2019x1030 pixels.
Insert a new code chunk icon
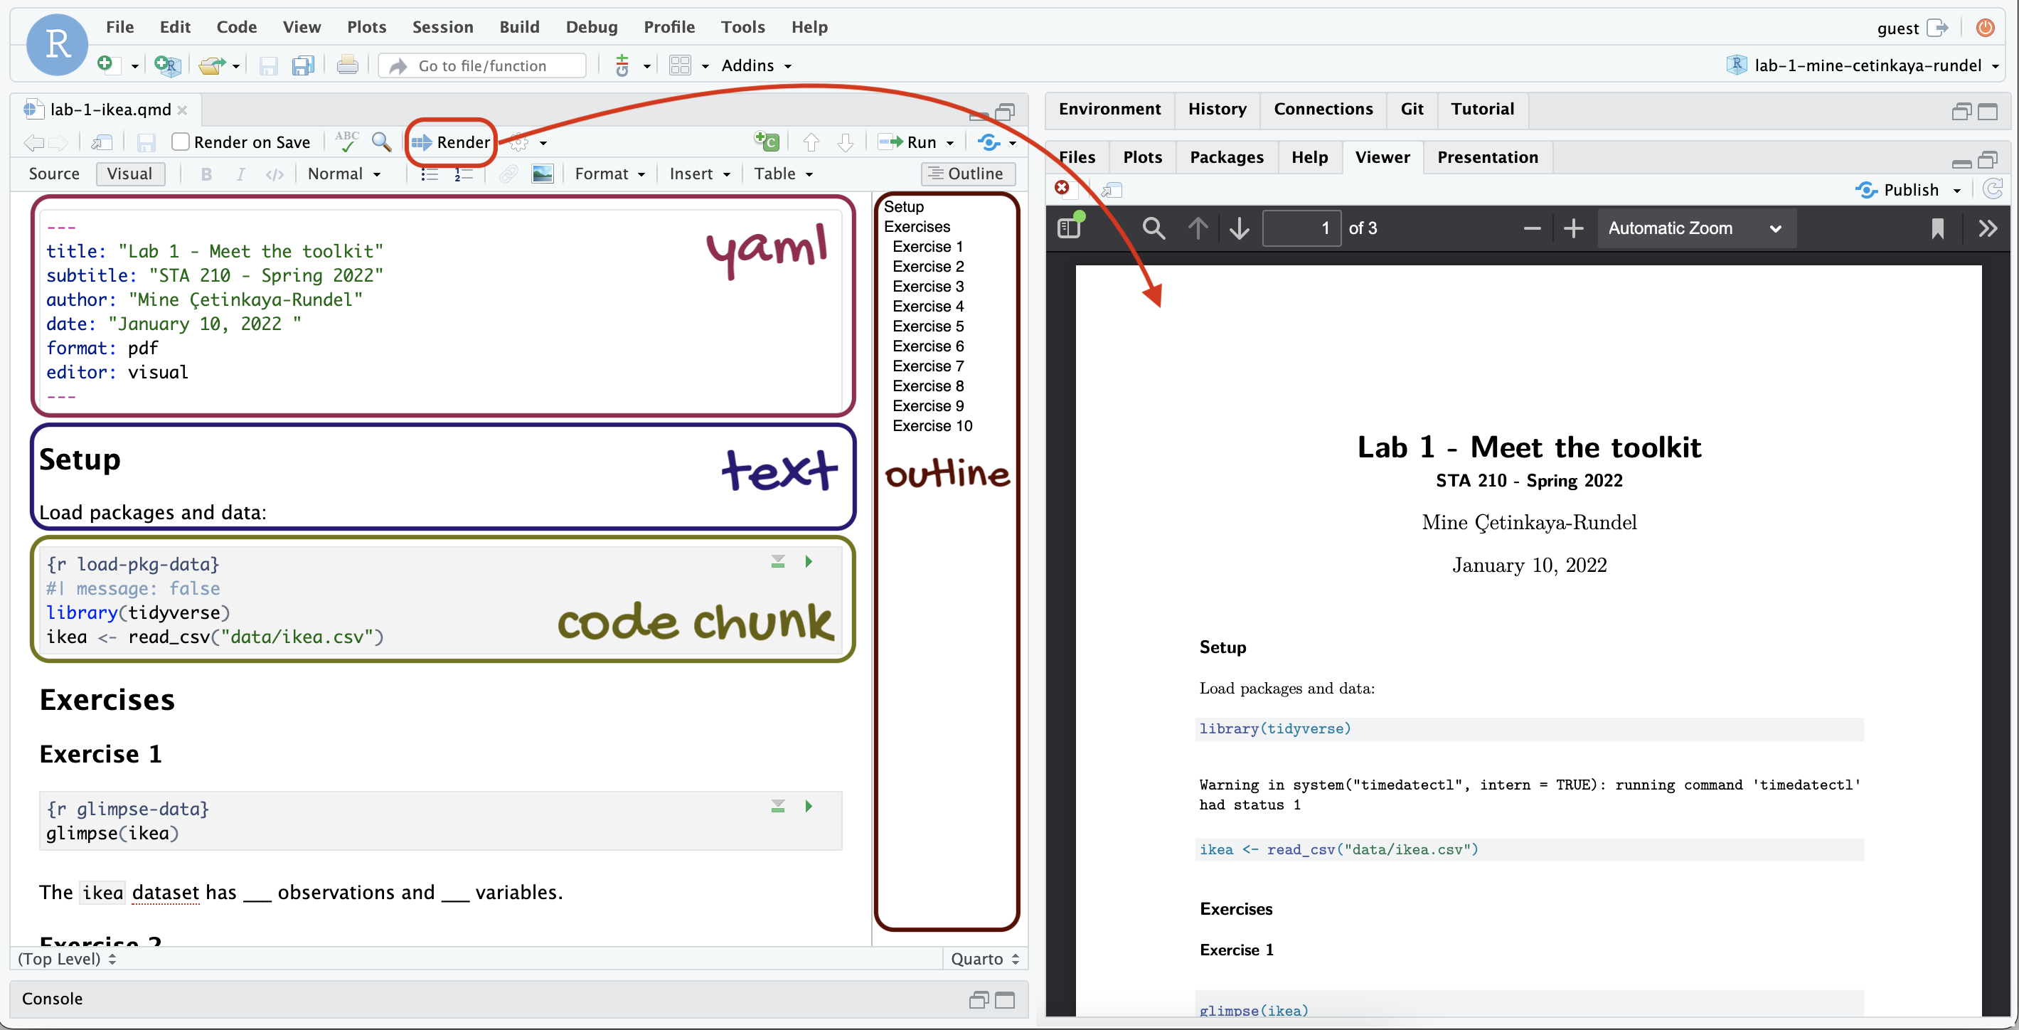(x=766, y=142)
